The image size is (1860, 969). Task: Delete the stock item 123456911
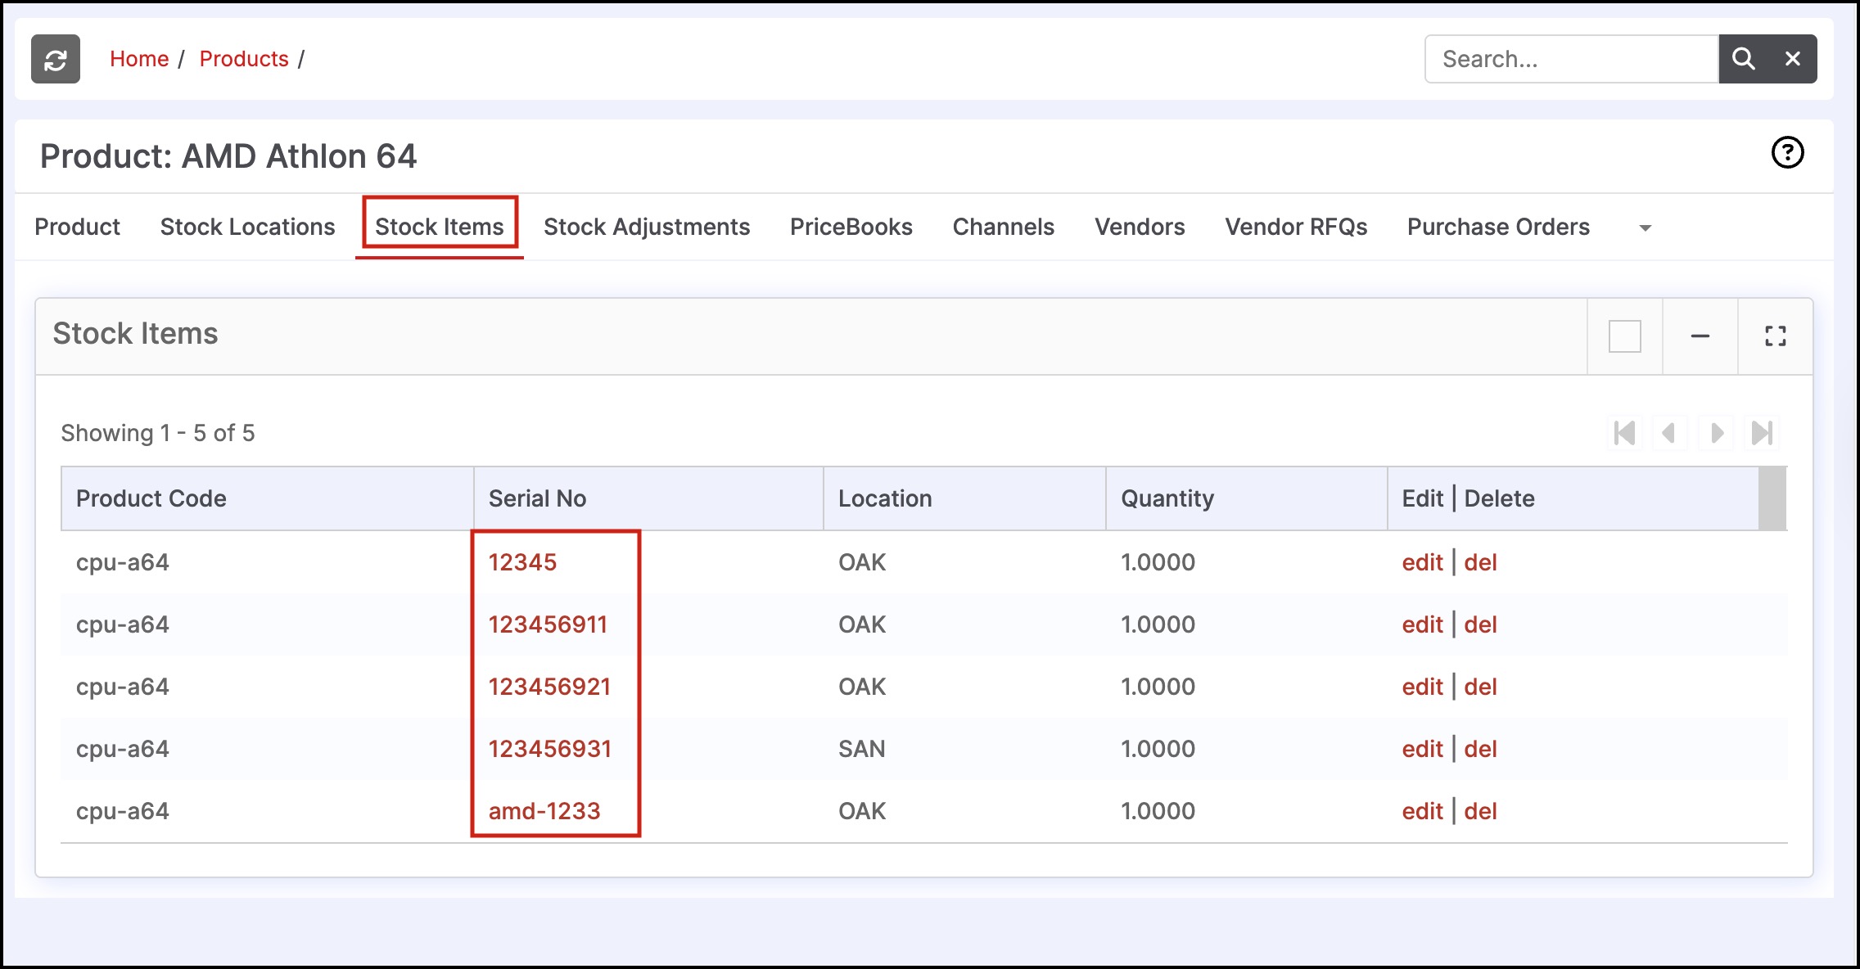click(1480, 624)
